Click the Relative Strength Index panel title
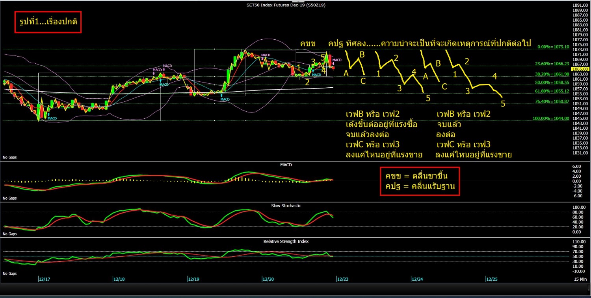This screenshot has width=591, height=298. coord(286,241)
